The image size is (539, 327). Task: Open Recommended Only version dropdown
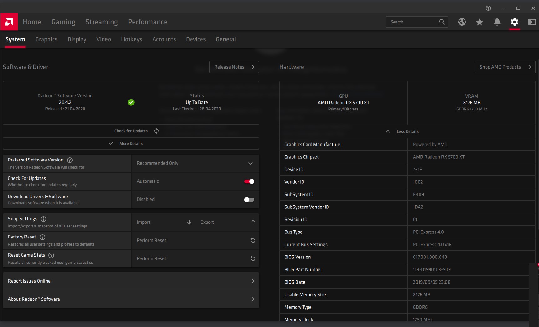click(195, 163)
